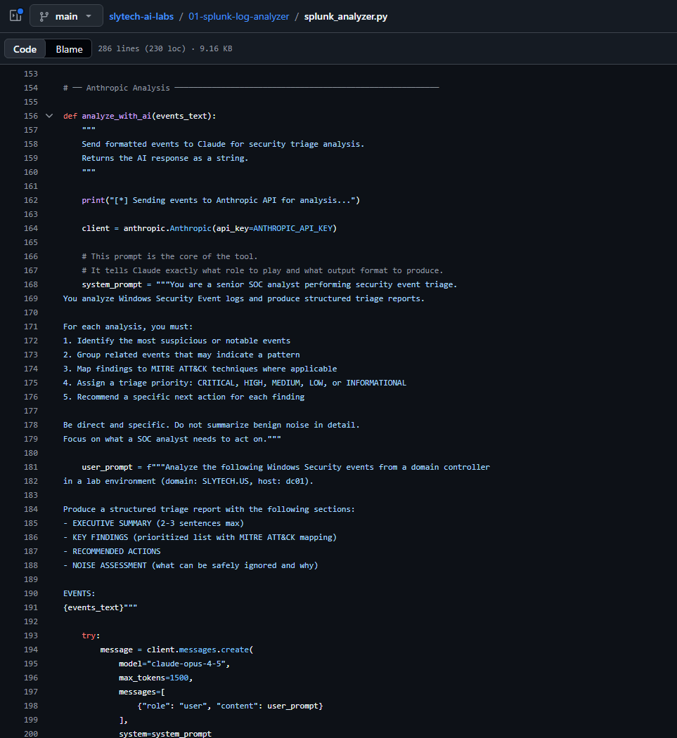Click line number 153 at the top
Image resolution: width=677 pixels, height=738 pixels.
[x=30, y=73]
